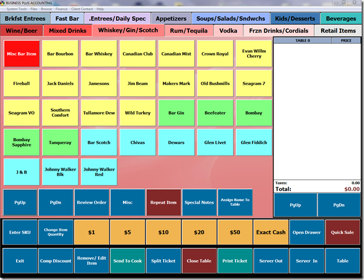Image resolution: width=364 pixels, height=280 pixels.
Task: Open Split Ticket
Action: [x=163, y=261]
